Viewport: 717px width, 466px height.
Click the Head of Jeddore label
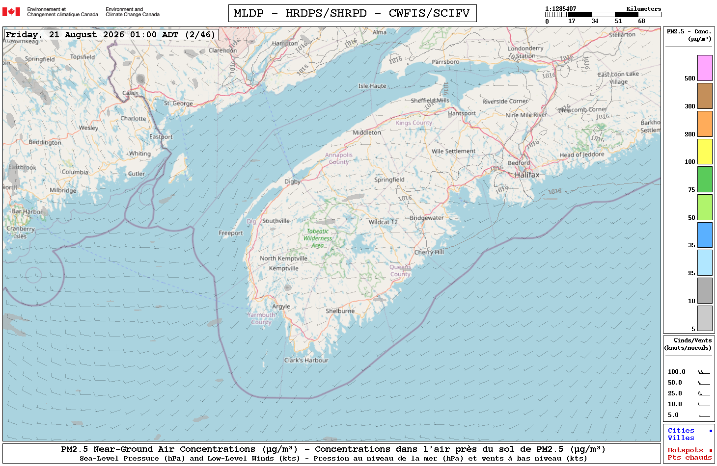coord(581,155)
